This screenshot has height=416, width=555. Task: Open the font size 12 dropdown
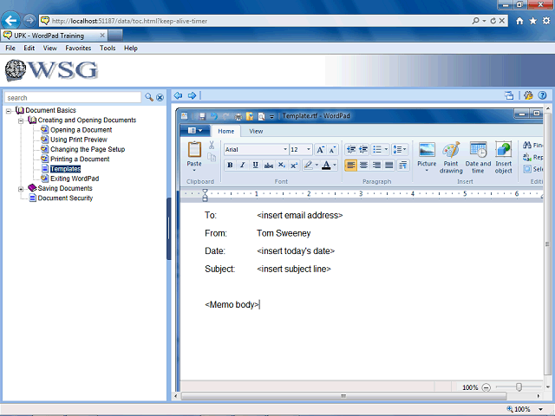point(309,150)
